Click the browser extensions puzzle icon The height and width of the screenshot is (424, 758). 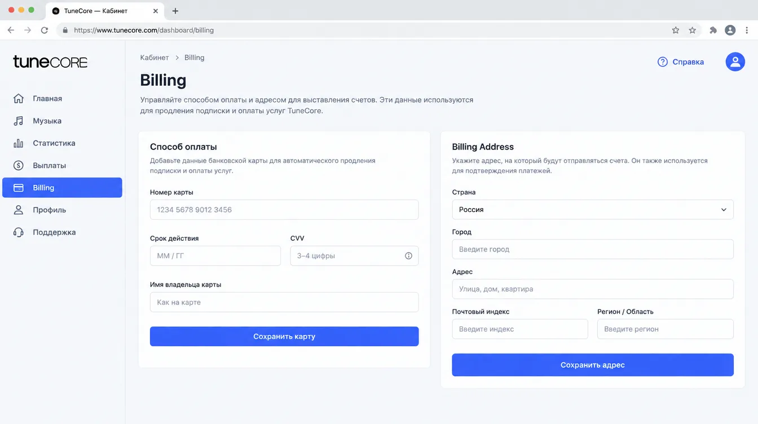pos(713,30)
